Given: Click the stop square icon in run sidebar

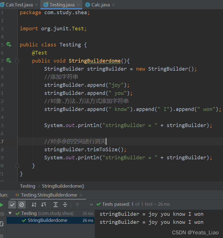Looking at the screenshot, I should tap(1, 236).
